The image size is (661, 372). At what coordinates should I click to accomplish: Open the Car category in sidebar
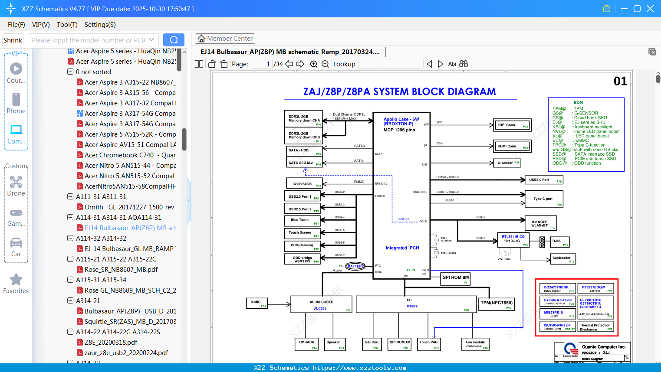click(16, 247)
